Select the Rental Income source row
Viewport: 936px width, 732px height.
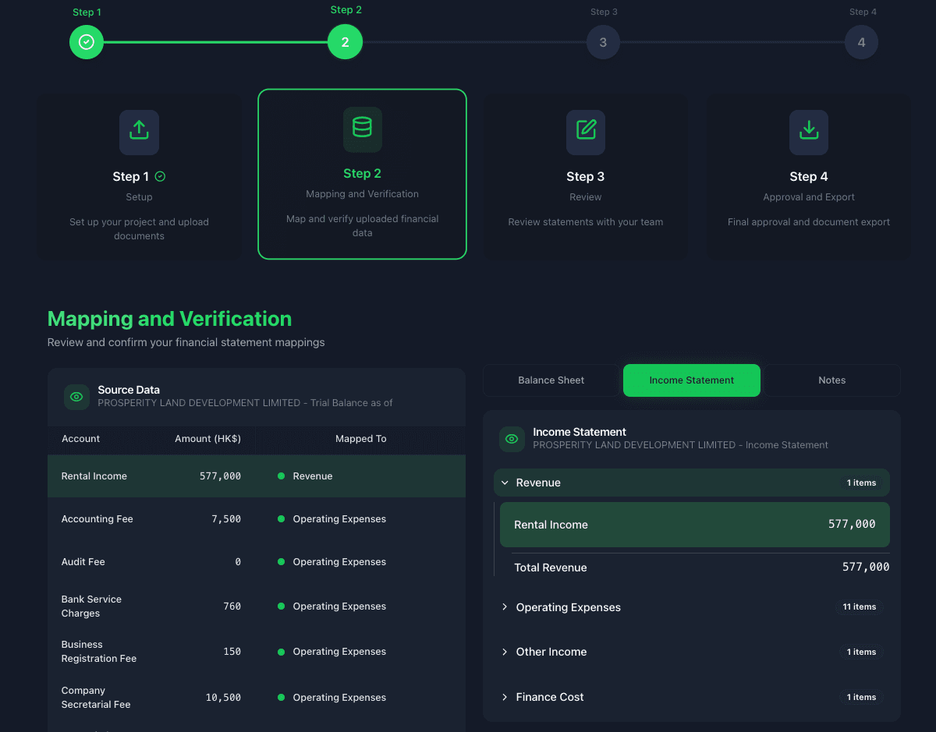tap(257, 476)
